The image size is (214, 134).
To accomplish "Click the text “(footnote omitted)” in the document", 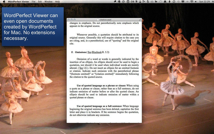I will pyautogui.click(x=80, y=74).
